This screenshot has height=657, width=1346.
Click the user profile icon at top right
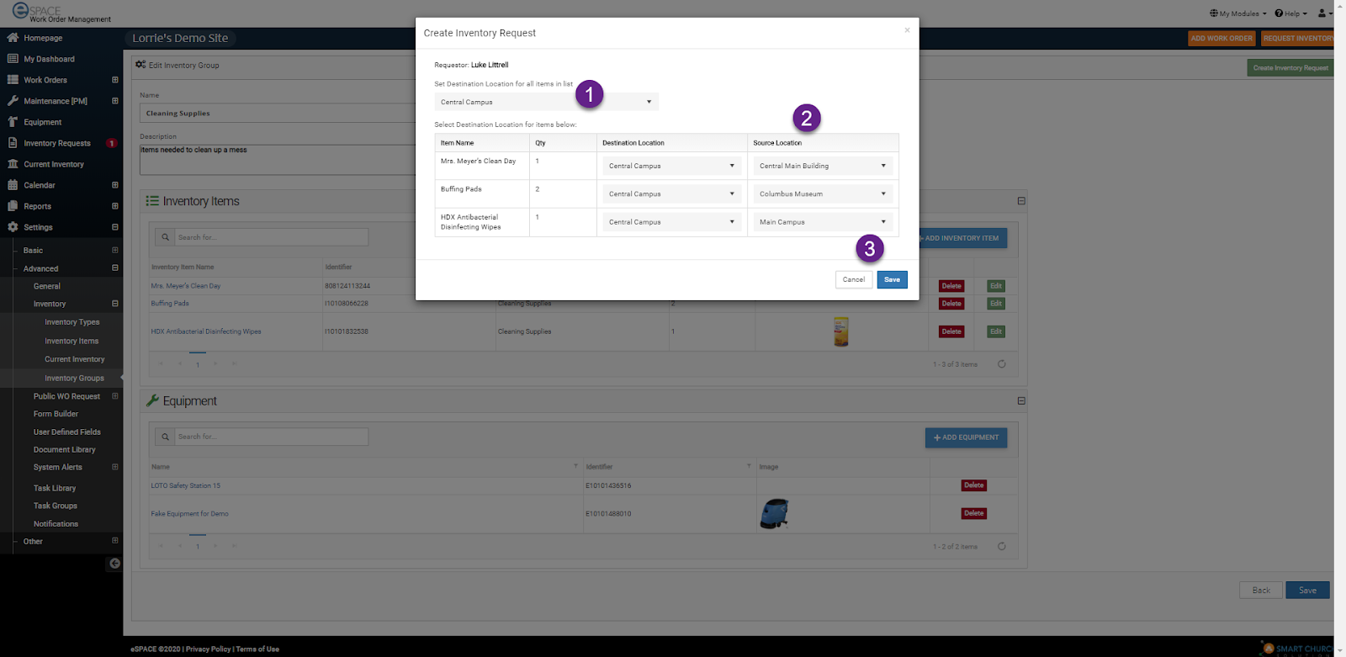1323,13
